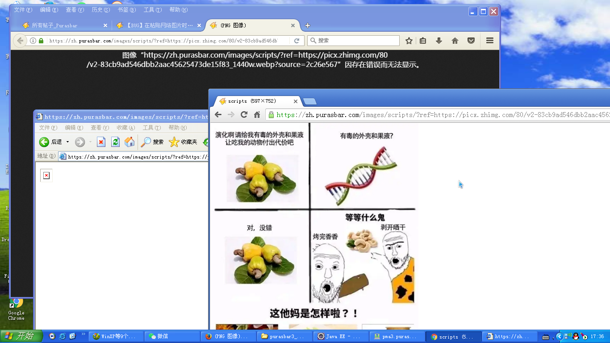Image resolution: width=610 pixels, height=343 pixels.
Task: Open IE 工具 (Tools) menu
Action: tap(151, 128)
